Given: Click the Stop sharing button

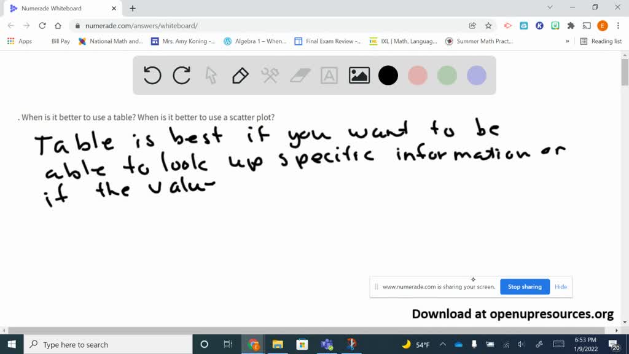Looking at the screenshot, I should click(x=524, y=286).
